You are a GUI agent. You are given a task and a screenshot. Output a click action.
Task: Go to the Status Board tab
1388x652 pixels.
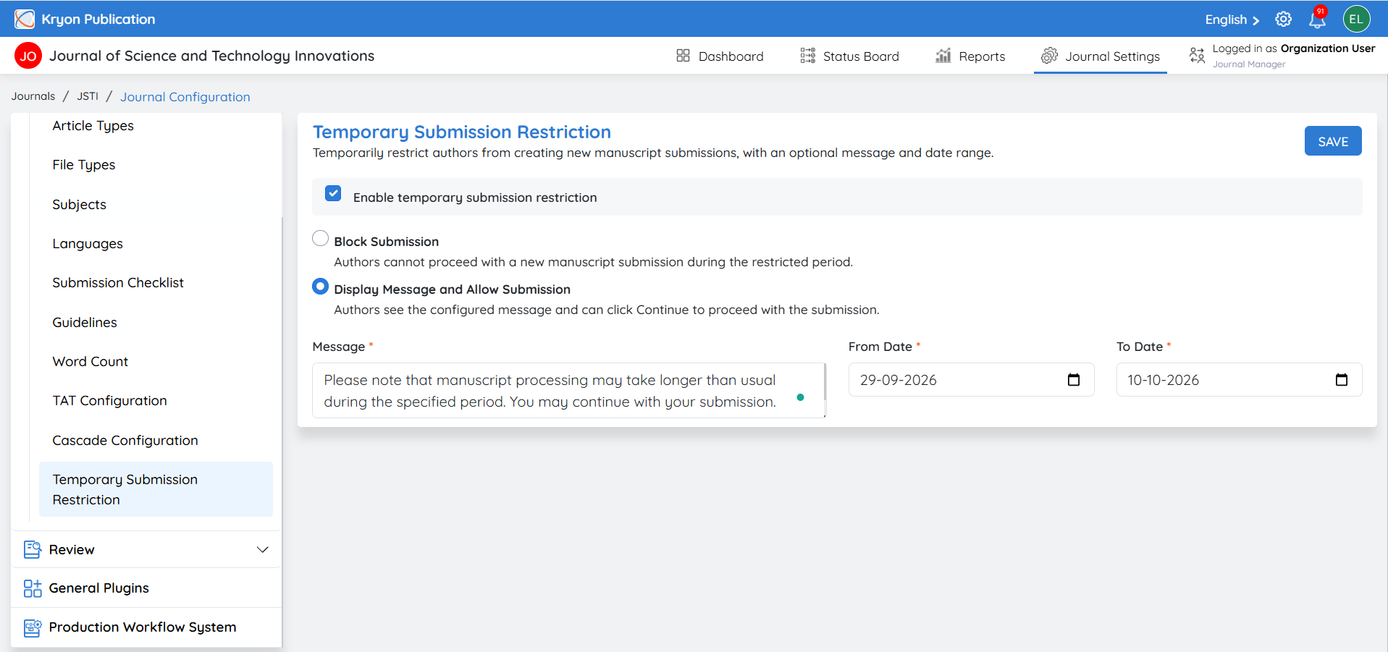pos(850,56)
